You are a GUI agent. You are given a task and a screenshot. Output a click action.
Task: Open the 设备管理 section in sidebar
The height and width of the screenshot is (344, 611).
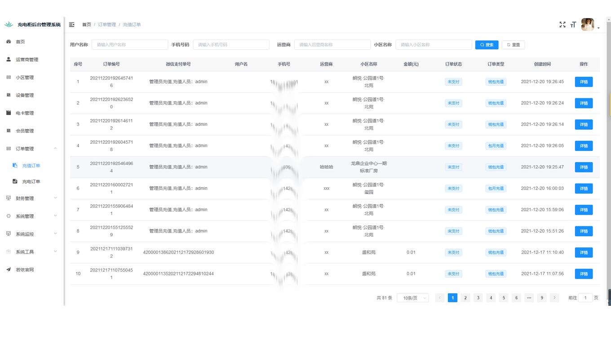point(25,95)
